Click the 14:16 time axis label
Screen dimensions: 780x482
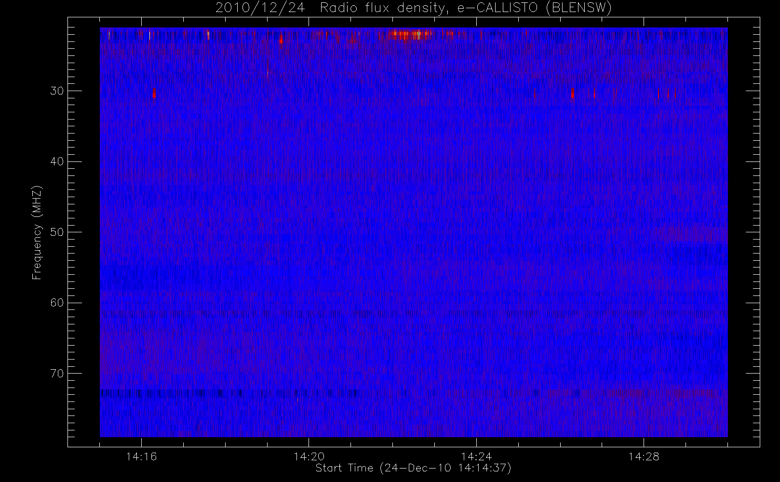click(x=141, y=456)
